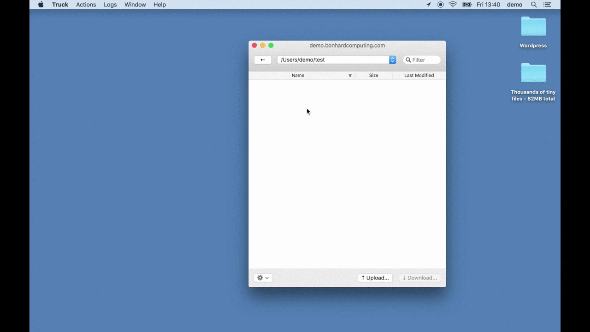Screen dimensions: 590x332
Task: Open Notification Center list icon
Action: [x=547, y=5]
